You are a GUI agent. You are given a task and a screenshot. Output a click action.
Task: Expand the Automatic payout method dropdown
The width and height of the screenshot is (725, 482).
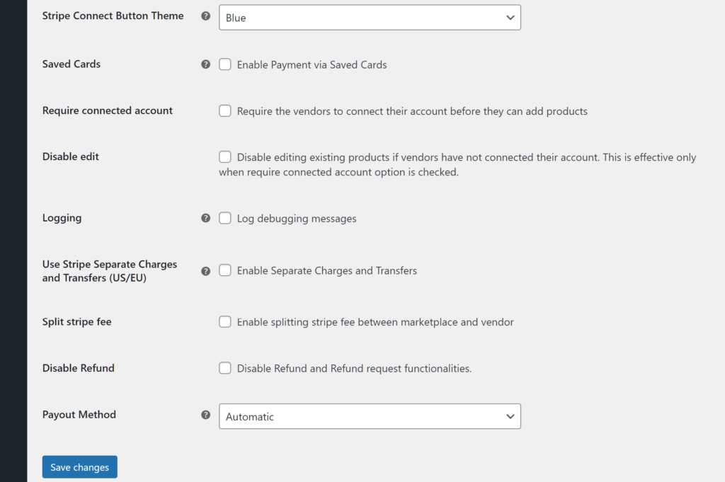(370, 416)
